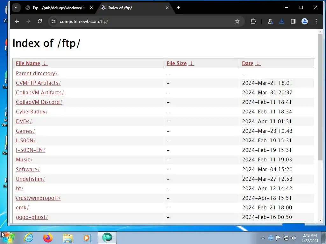This screenshot has height=244, width=326.
Task: Select the active browser taskbar button
Action: coord(107,238)
